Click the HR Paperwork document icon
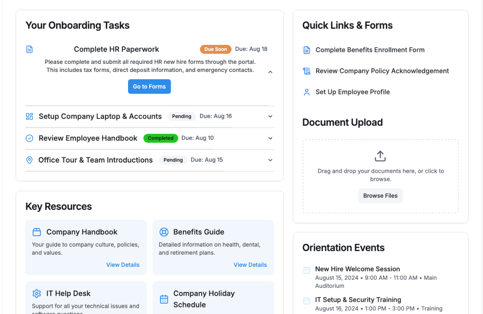The width and height of the screenshot is (483, 314). coord(29,49)
